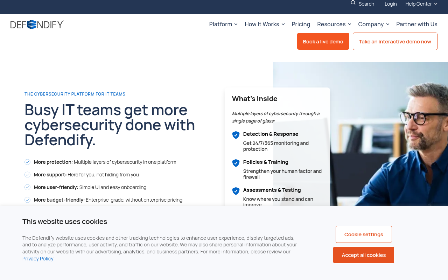Screen dimensions: 448x280
Task: Click Assessments & Testing heading
Action: tap(272, 190)
